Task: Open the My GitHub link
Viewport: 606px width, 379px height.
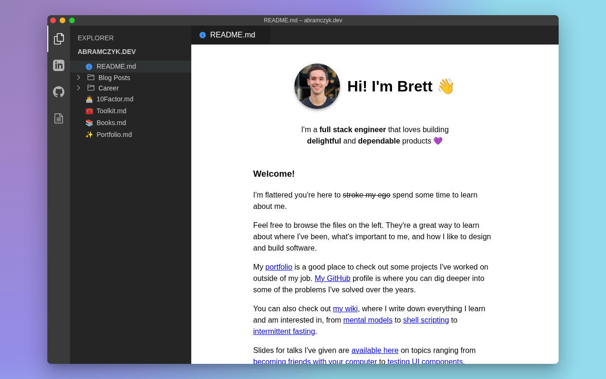Action: click(332, 278)
